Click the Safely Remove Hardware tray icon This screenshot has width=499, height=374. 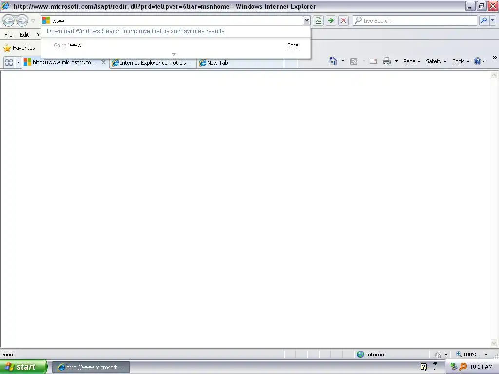pos(454,367)
